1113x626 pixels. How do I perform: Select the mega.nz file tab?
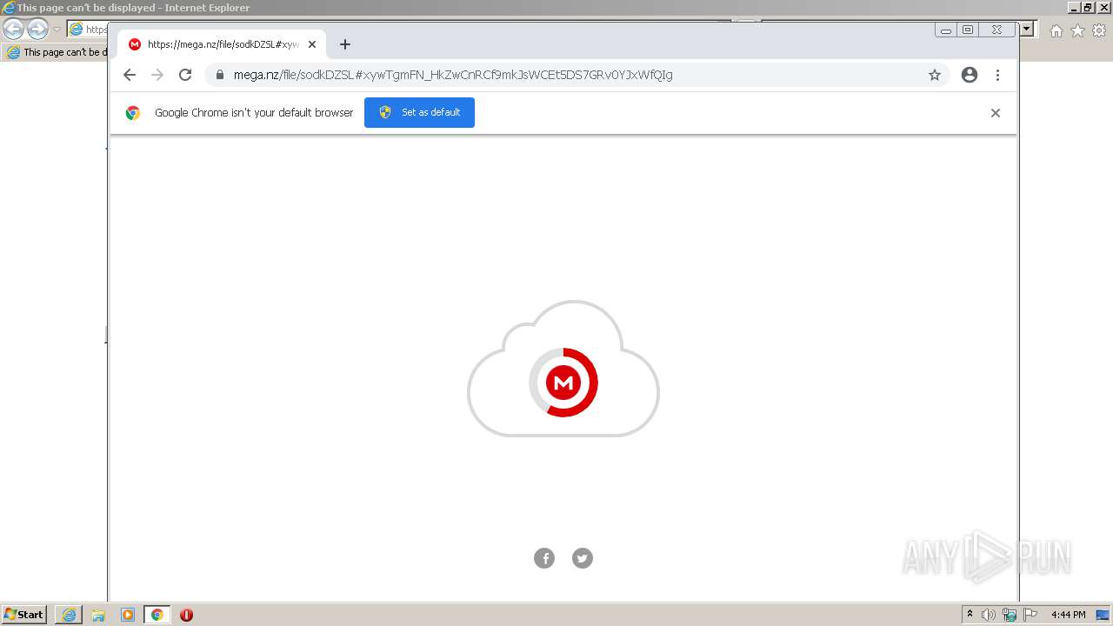point(222,44)
